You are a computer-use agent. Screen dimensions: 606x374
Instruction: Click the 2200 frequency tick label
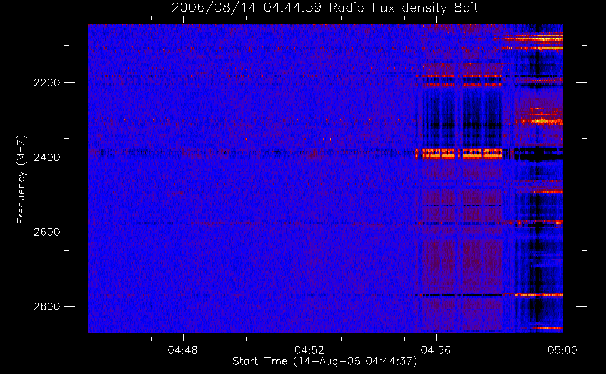47,83
